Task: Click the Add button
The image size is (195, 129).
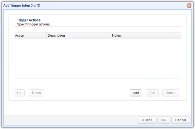Action: [x=136, y=93]
